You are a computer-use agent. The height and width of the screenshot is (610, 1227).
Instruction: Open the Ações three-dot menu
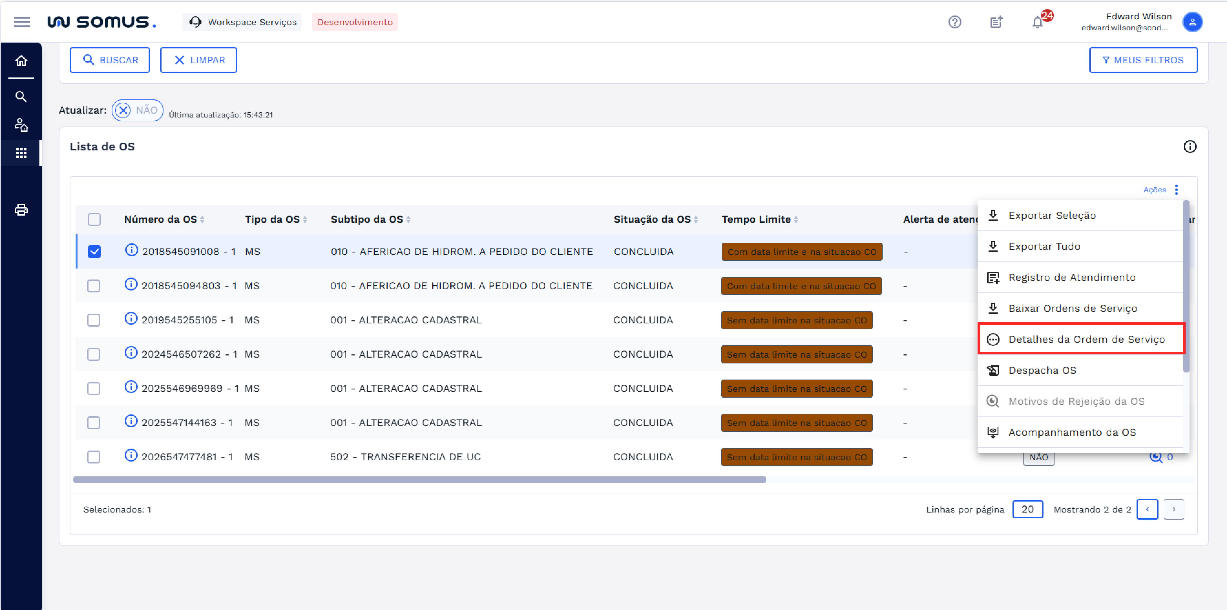pyautogui.click(x=1176, y=190)
